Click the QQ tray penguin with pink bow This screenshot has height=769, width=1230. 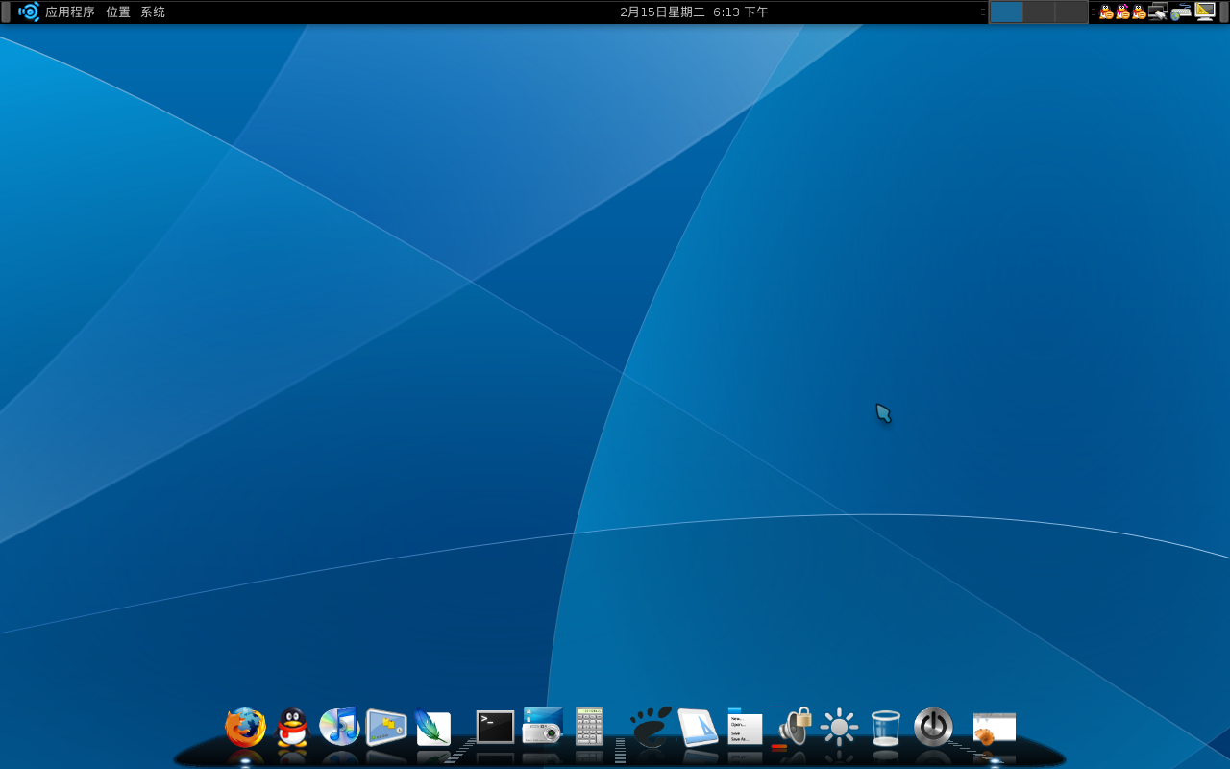click(x=1122, y=12)
